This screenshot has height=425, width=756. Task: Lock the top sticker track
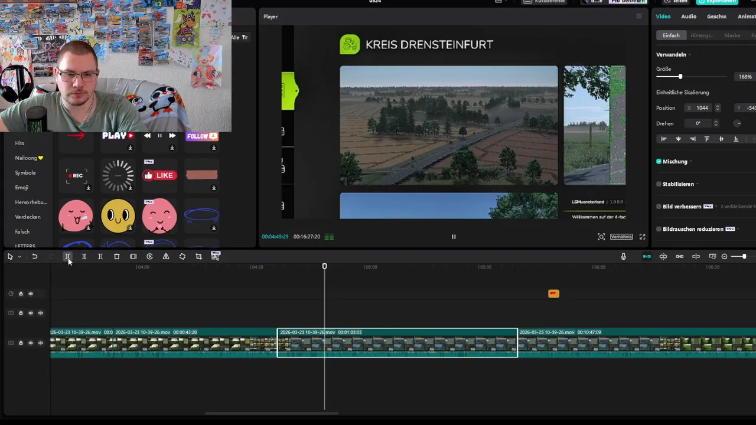(21, 294)
